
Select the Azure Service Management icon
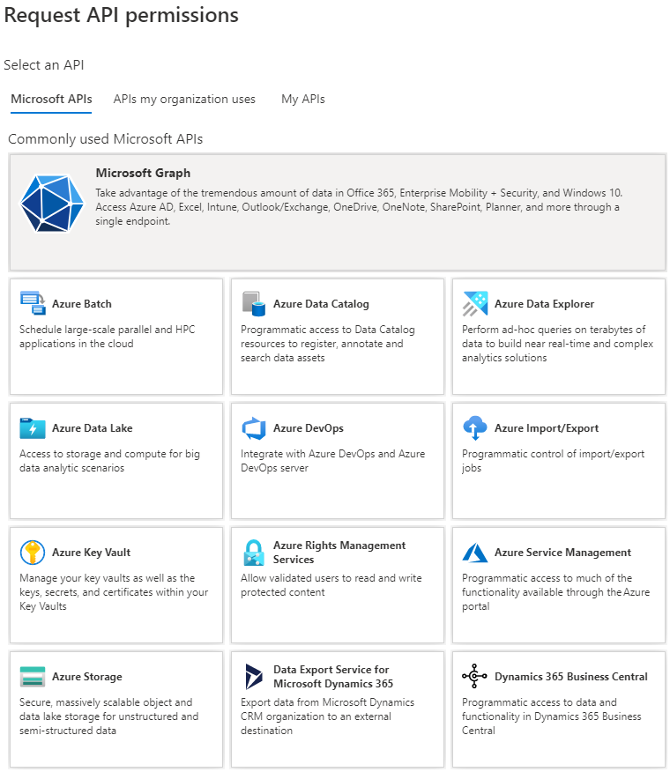click(x=475, y=552)
